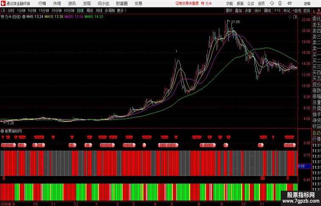Image resolution: width=321 pixels, height=206 pixels.
Task: Open the 发现 menu
Action: coord(87,3)
